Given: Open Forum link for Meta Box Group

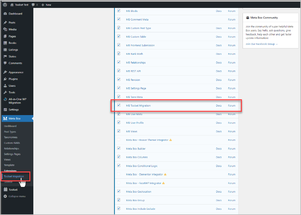Looking at the screenshot, I should (x=232, y=200).
